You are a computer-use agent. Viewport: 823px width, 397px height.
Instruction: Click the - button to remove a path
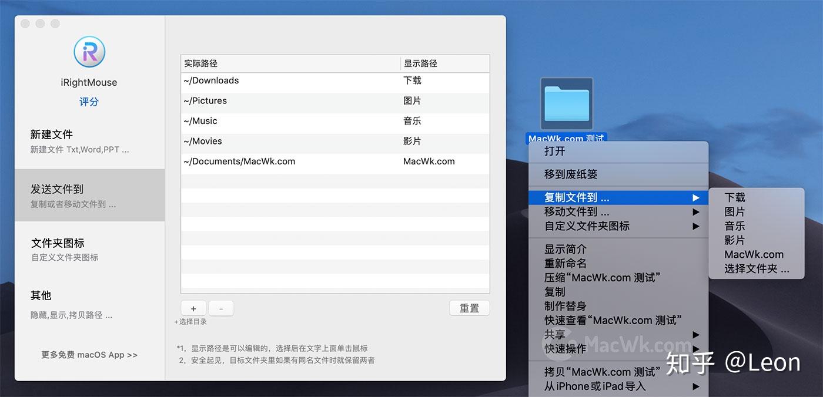(221, 308)
